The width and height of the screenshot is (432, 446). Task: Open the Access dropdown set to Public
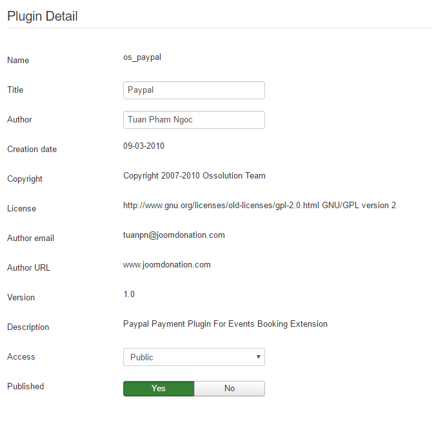pos(193,357)
